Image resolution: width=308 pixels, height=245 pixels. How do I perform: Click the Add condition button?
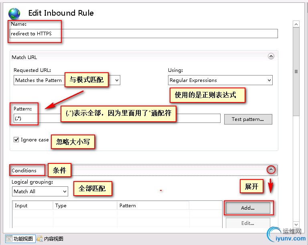[248, 208]
